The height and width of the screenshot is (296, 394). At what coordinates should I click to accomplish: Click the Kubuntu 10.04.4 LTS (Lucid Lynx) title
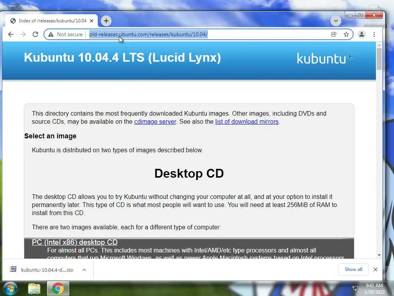pyautogui.click(x=122, y=57)
